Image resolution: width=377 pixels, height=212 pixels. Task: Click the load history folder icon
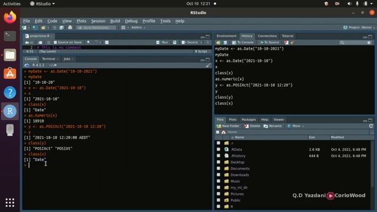tap(219, 42)
